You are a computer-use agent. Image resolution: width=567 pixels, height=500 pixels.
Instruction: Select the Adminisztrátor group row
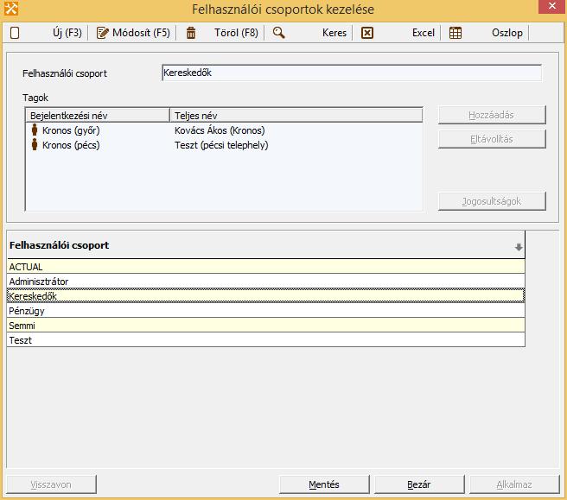266,282
